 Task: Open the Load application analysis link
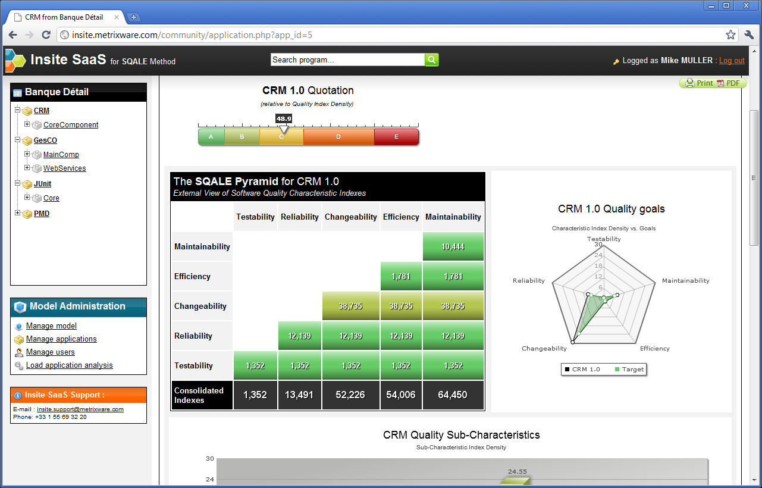click(70, 365)
